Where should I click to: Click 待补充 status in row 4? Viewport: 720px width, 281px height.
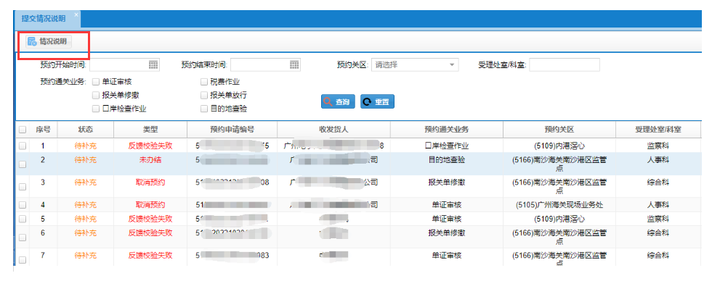point(86,204)
